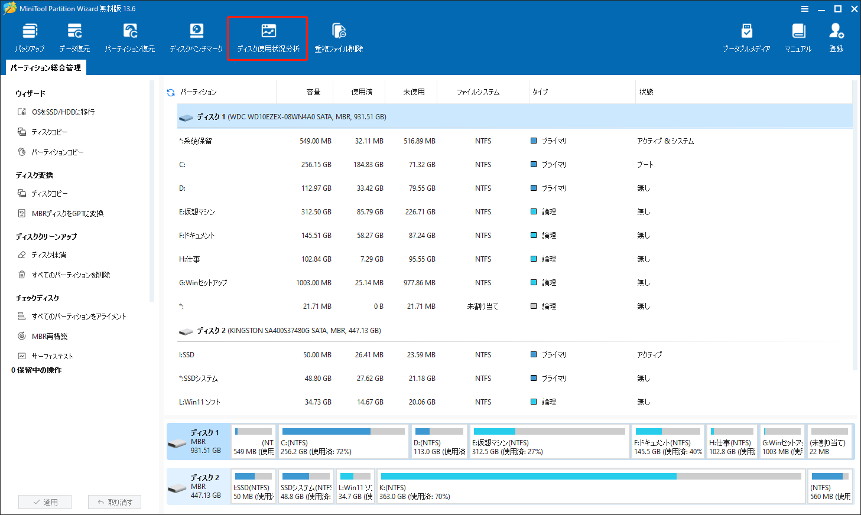The height and width of the screenshot is (515, 861).
Task: Select the ディスク 1 drive icon in disk map
Action: 177,443
